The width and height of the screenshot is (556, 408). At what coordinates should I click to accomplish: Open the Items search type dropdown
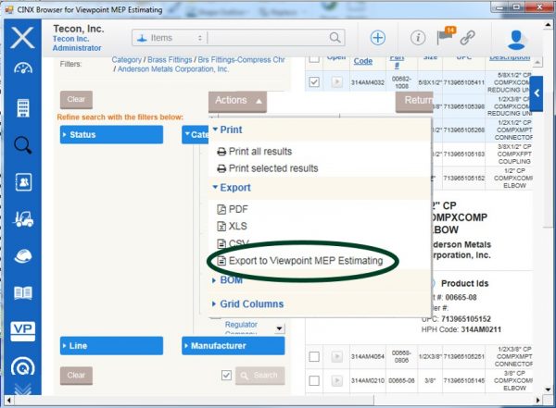tap(171, 38)
